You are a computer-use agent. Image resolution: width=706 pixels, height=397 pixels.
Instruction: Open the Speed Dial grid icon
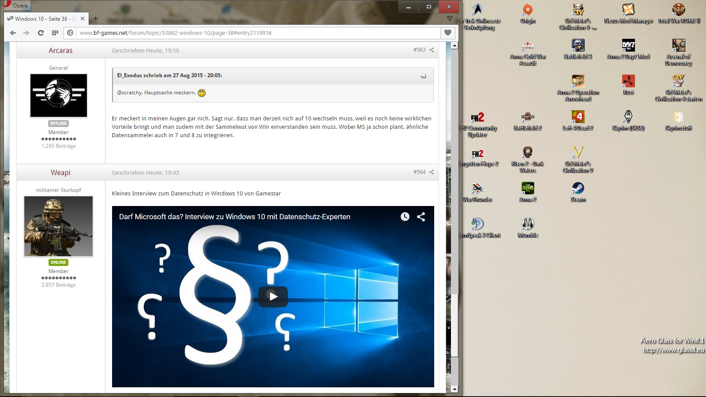[x=55, y=33]
